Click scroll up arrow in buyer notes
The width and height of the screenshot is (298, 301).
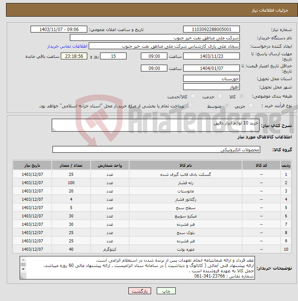(23, 260)
